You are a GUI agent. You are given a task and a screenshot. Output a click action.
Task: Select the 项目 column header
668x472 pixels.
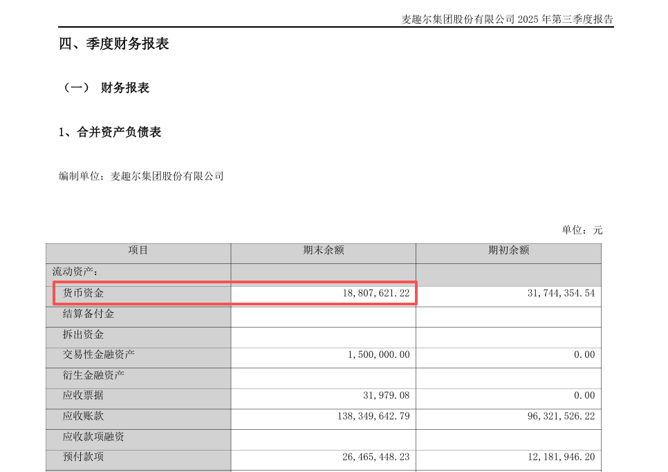point(138,251)
